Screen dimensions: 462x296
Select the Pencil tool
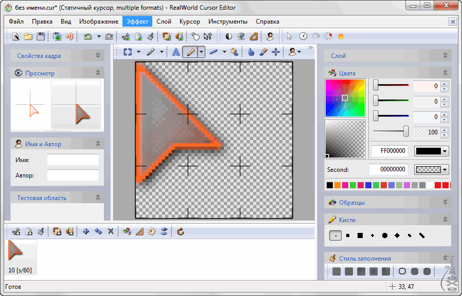[x=191, y=52]
